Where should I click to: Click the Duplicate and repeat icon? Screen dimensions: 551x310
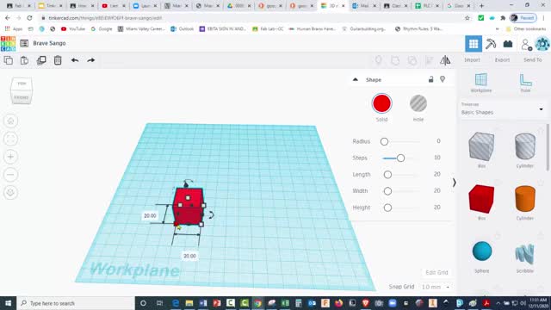coord(41,60)
